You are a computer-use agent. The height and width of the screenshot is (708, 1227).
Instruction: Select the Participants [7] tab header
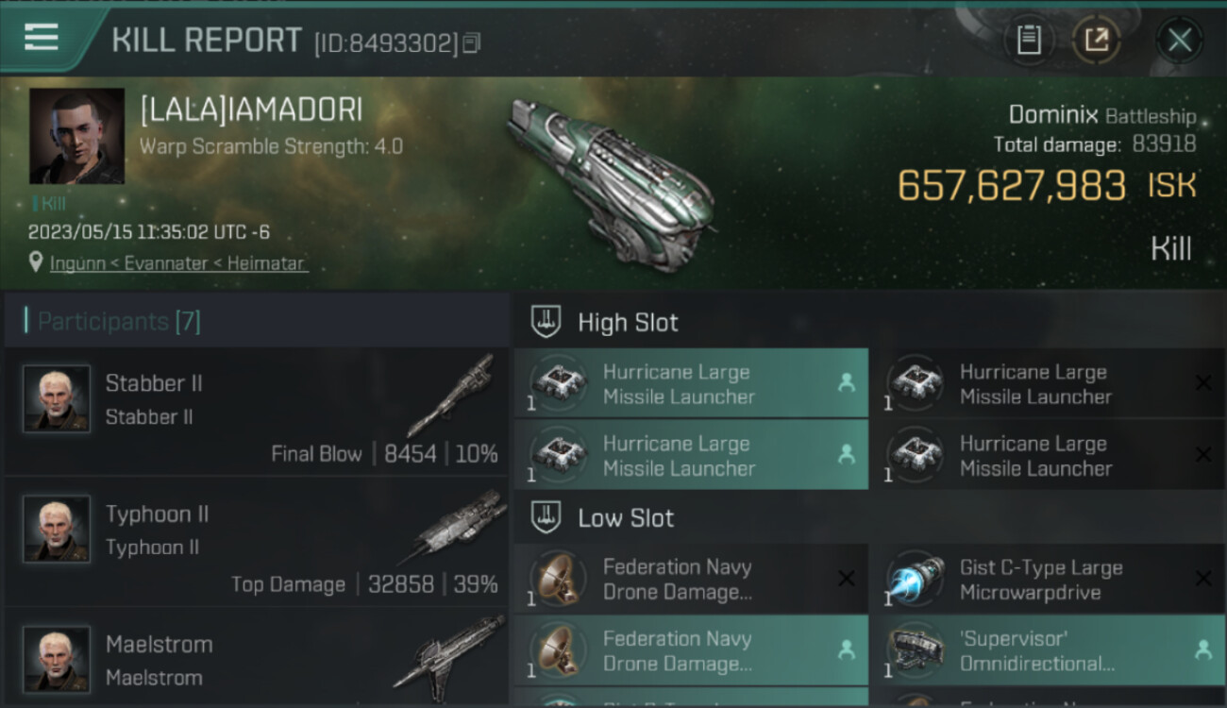(119, 321)
